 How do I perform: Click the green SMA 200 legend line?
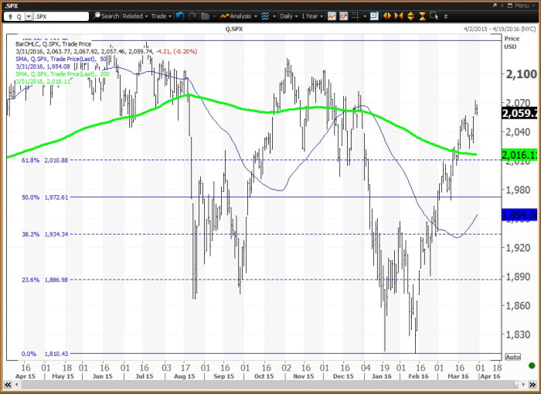coord(63,74)
